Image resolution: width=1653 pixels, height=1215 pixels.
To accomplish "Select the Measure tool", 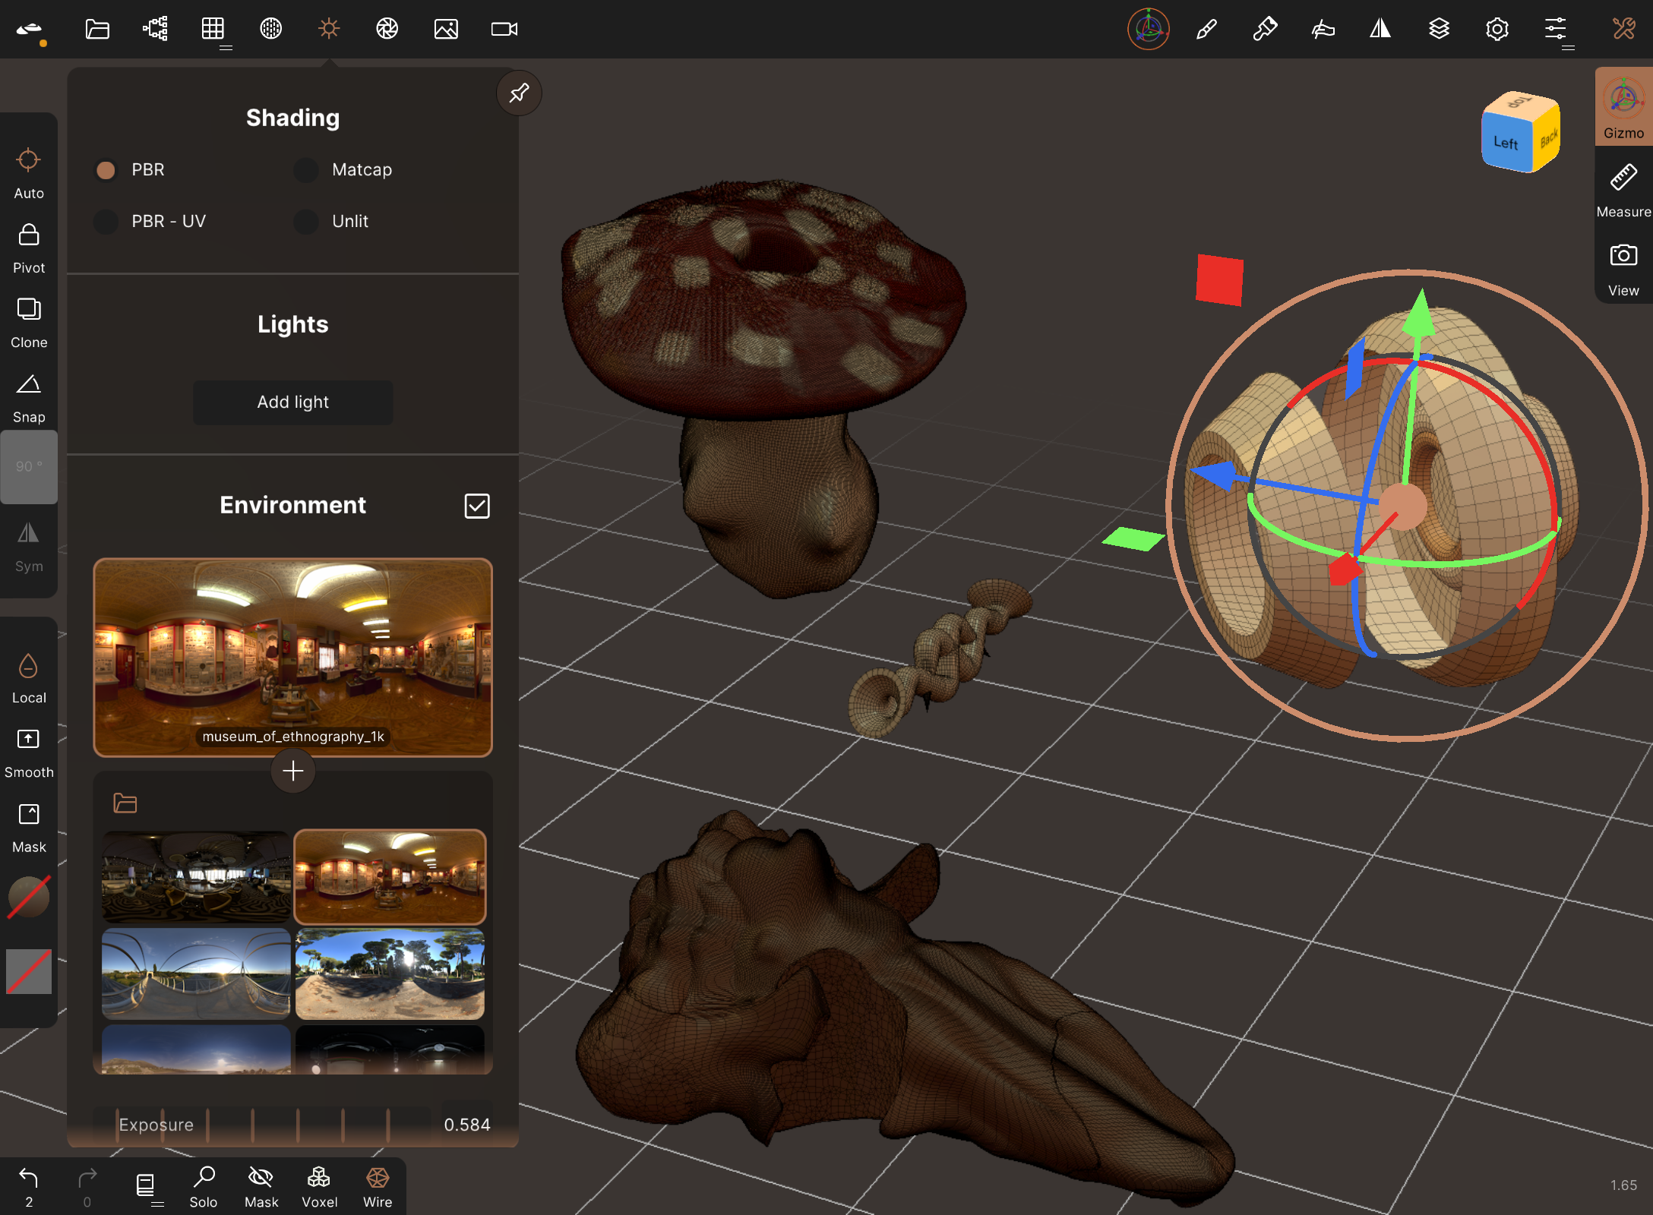I will [1623, 190].
